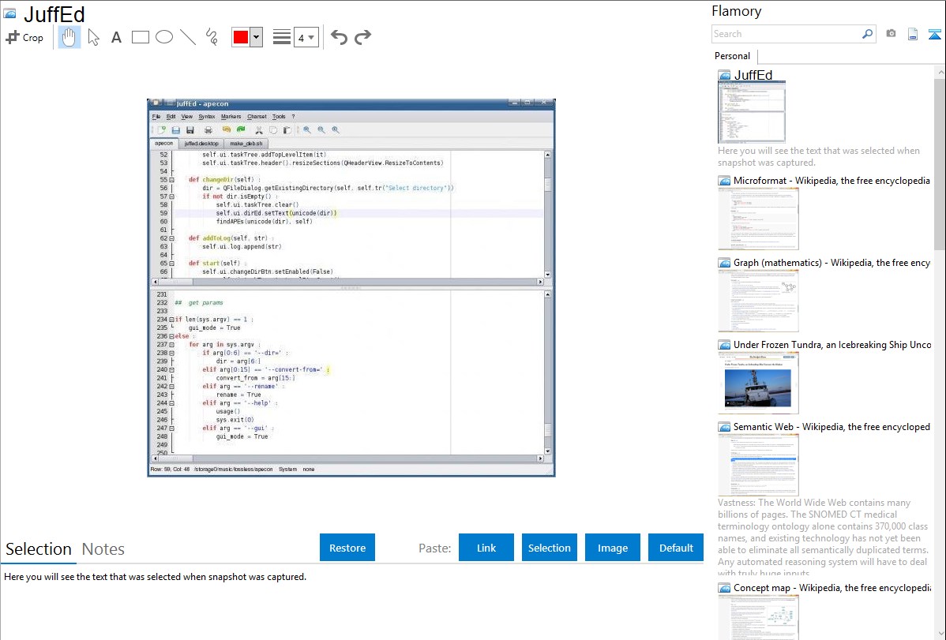Viewport: 946px width, 640px height.
Task: Click the snapshot list vertical scrollbar thumb
Action: pyautogui.click(x=940, y=163)
